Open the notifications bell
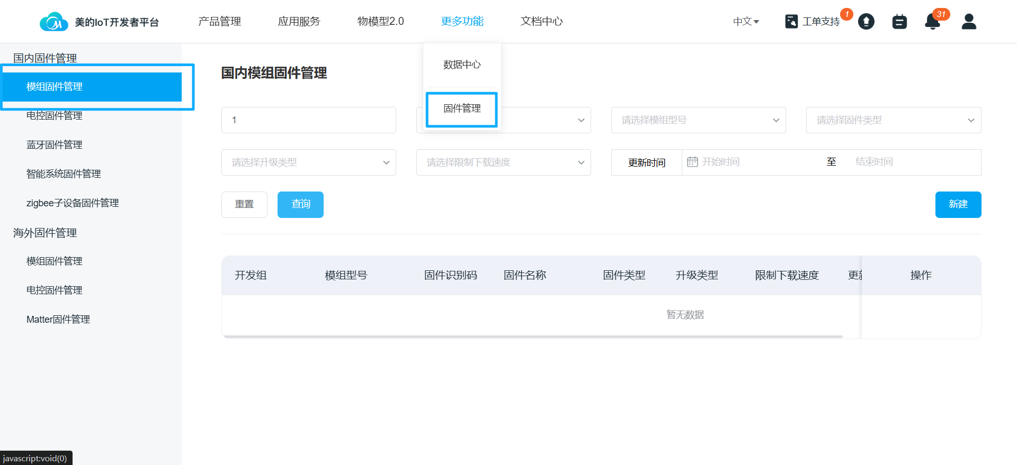 pos(932,22)
